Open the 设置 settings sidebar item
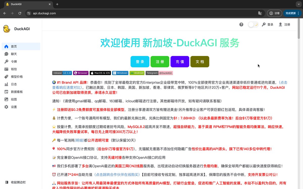 pyautogui.click(x=21, y=107)
